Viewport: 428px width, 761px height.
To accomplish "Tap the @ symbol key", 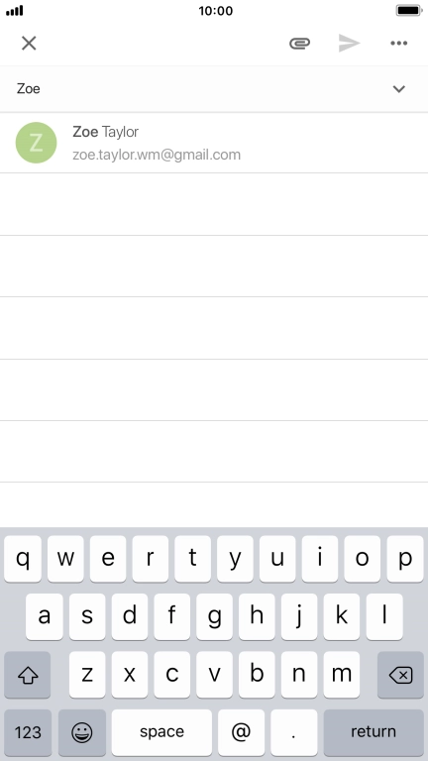I will 241,732.
